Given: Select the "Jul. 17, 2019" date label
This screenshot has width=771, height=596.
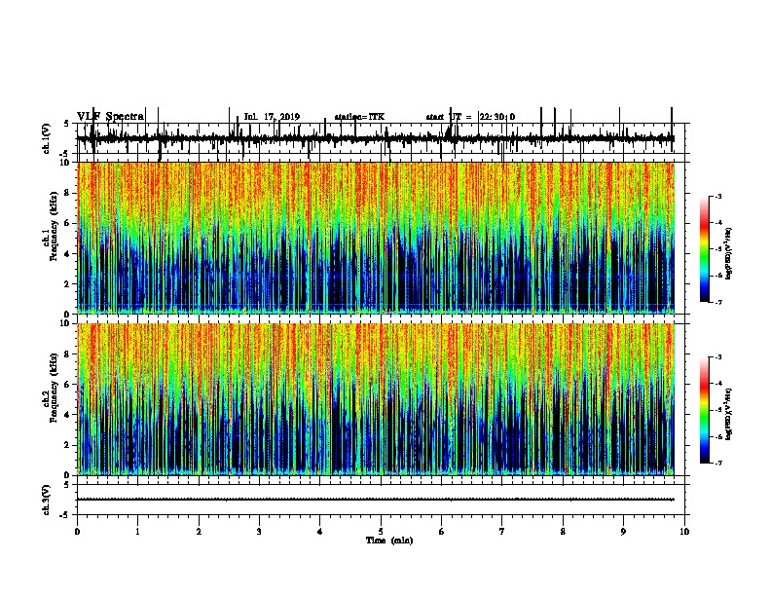Looking at the screenshot, I should click(x=272, y=117).
